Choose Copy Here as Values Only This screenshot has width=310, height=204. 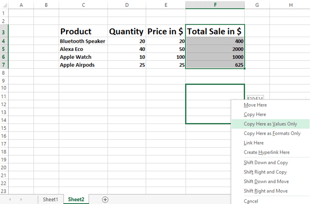pos(270,124)
